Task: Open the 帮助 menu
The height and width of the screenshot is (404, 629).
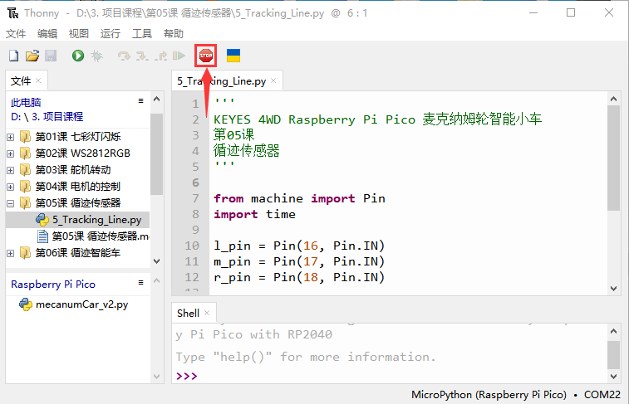Action: pos(174,34)
